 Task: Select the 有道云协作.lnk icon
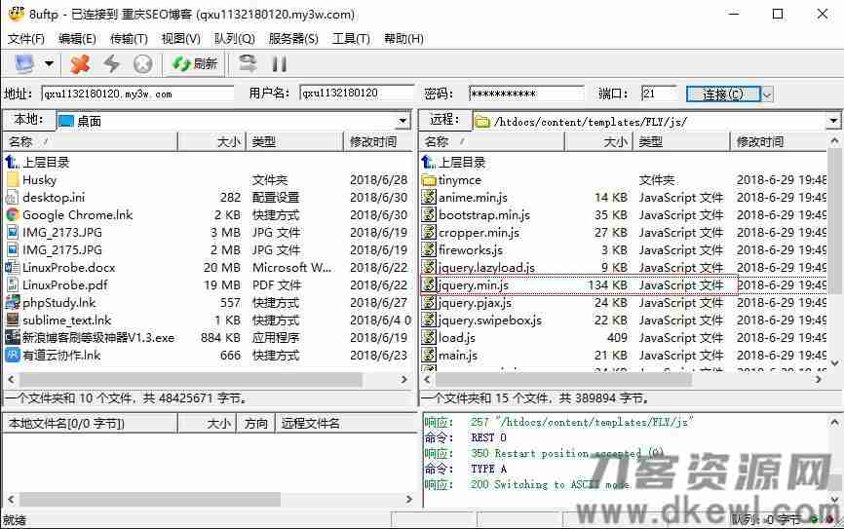coord(13,355)
